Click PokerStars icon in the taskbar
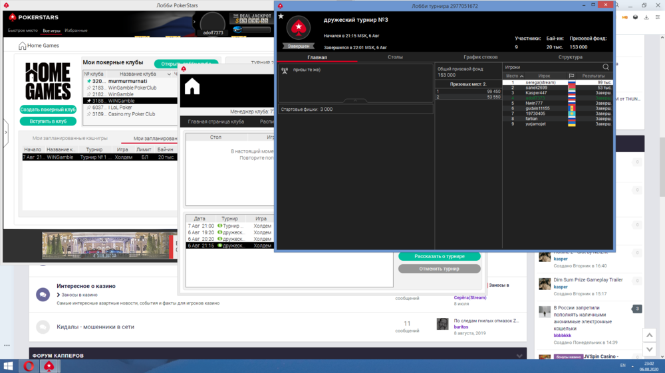 point(49,366)
